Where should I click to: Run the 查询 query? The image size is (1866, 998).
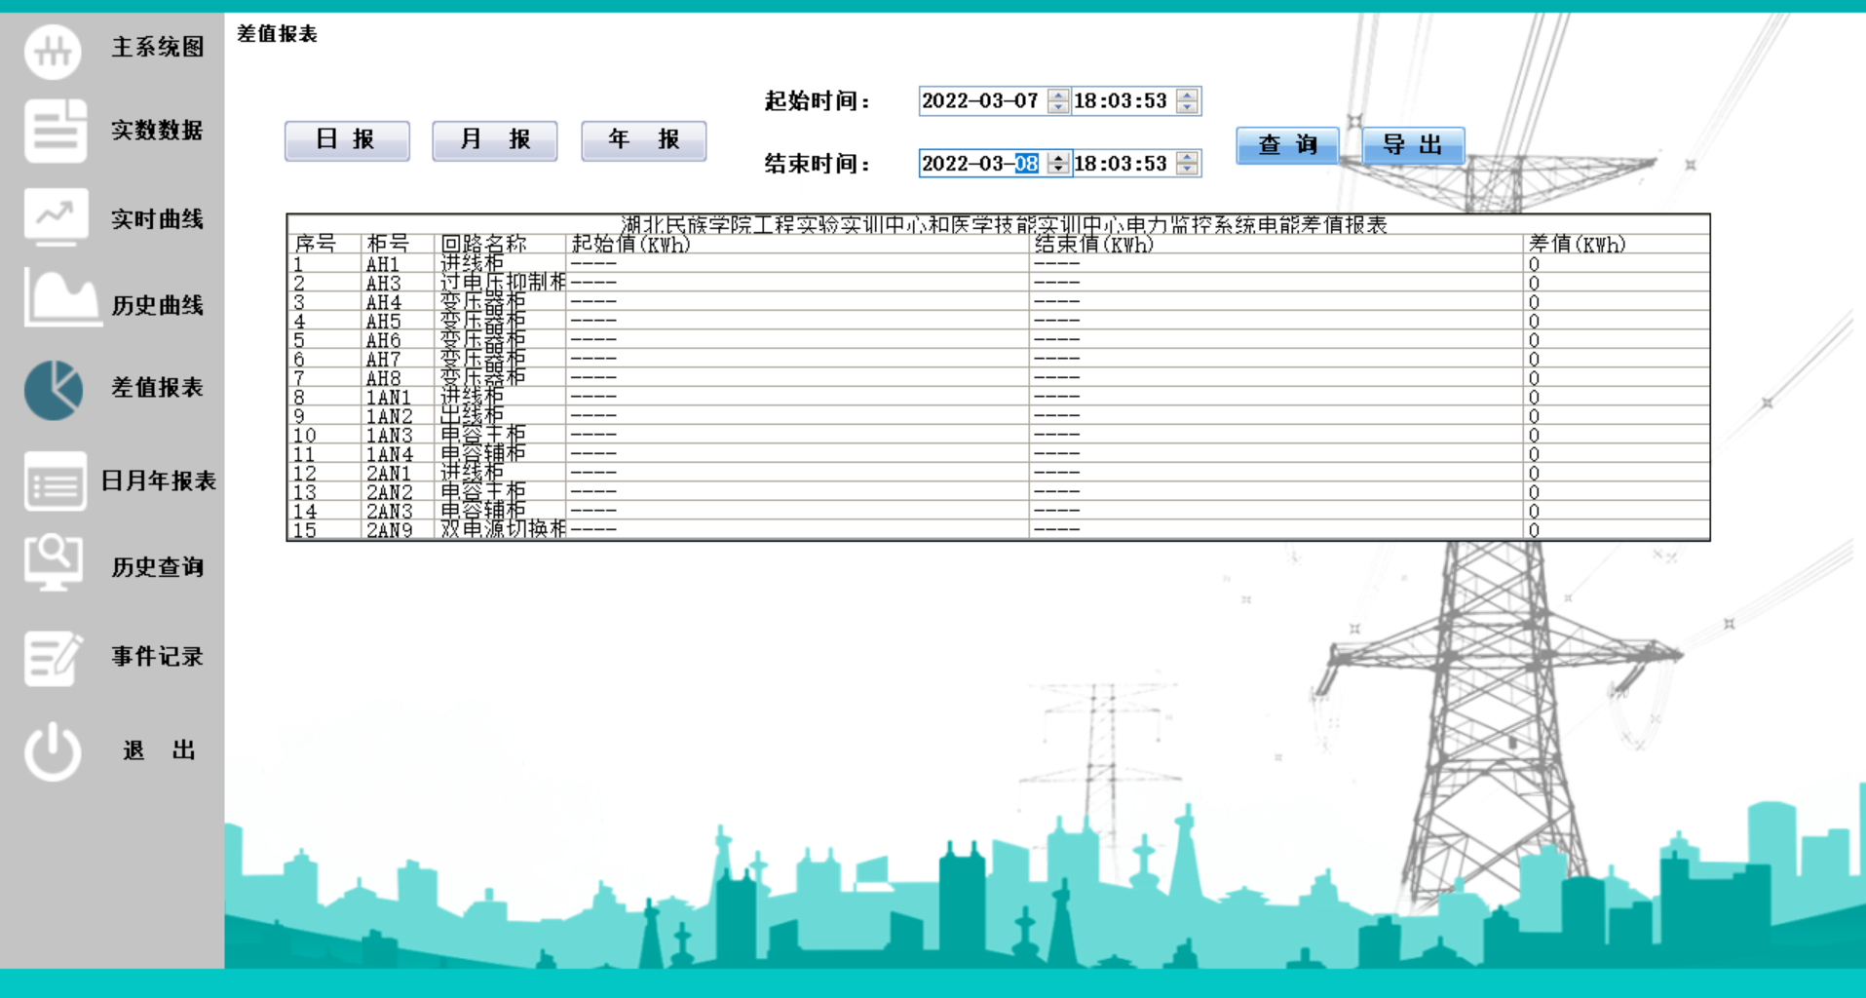[x=1287, y=145]
